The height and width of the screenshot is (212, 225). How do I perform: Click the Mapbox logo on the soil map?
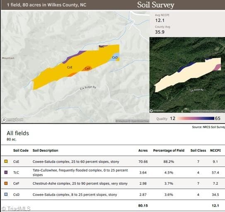pyautogui.click(x=12, y=119)
